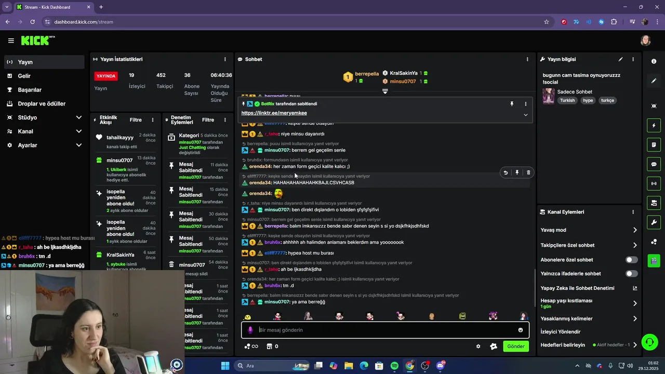Click the broadcast signal icon in right toolbar

(x=654, y=183)
